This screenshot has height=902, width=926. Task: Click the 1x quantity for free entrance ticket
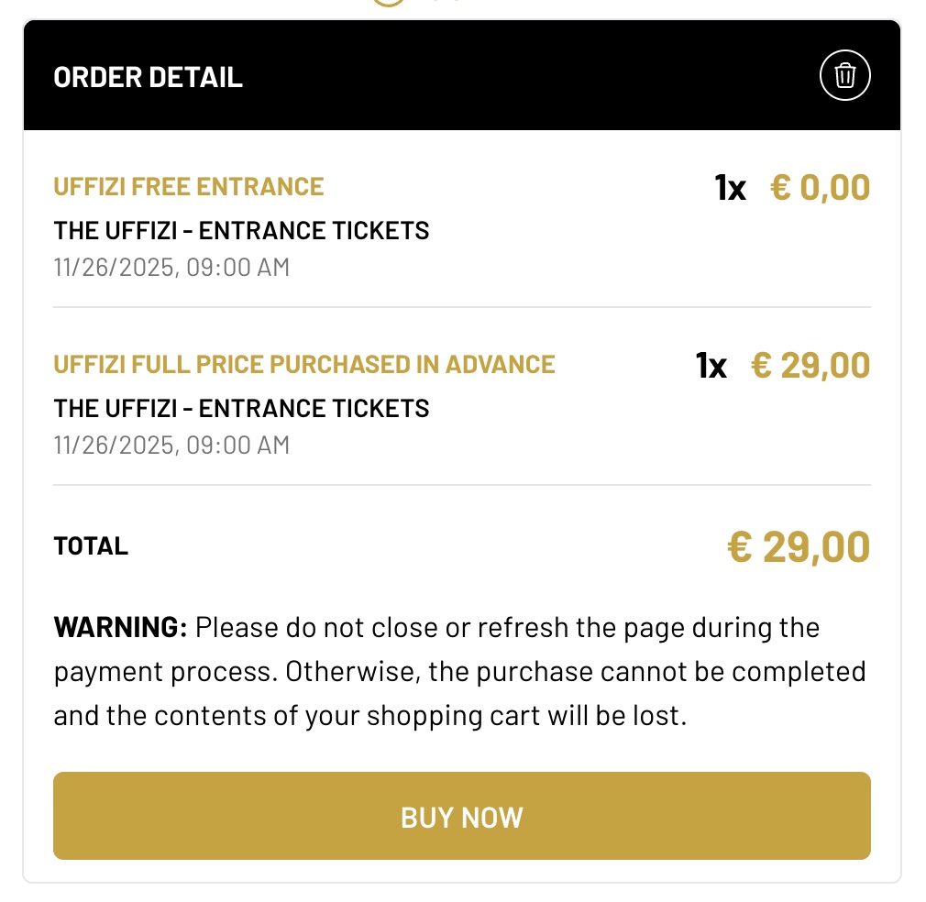click(730, 189)
